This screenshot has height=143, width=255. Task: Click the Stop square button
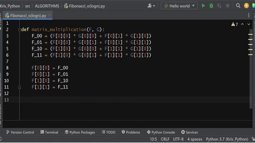tap(228, 6)
